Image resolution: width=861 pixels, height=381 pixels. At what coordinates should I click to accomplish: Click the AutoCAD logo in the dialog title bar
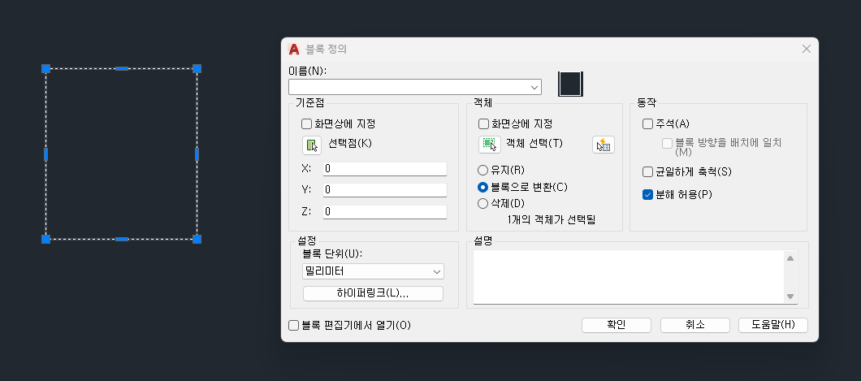[x=294, y=49]
